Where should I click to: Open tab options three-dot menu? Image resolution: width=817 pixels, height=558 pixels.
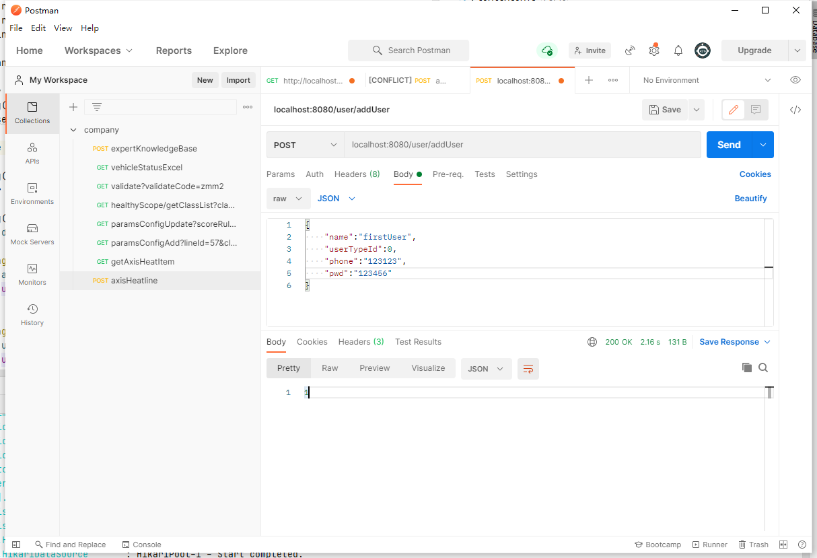(613, 80)
